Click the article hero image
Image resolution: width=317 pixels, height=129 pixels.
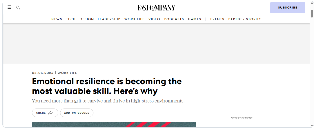[x=114, y=125]
